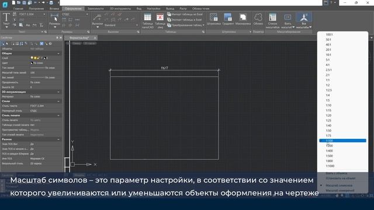Viewport: 374px width, 210px height.
Task: Select the Облако revision cloud tool
Action: point(258,19)
